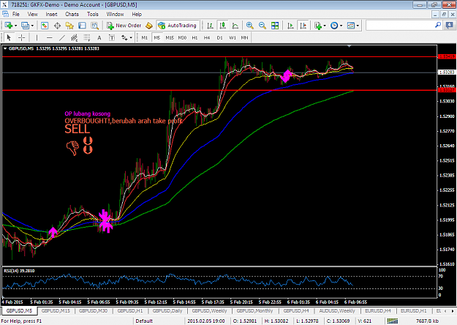Select the cursor arrow tool

pos(9,37)
